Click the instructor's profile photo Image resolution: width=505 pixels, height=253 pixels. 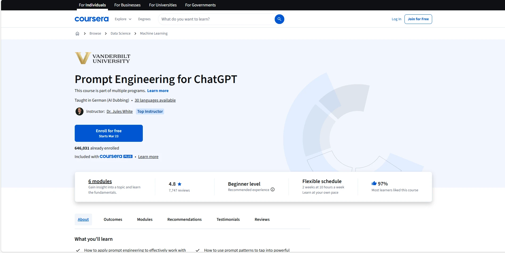pos(79,111)
